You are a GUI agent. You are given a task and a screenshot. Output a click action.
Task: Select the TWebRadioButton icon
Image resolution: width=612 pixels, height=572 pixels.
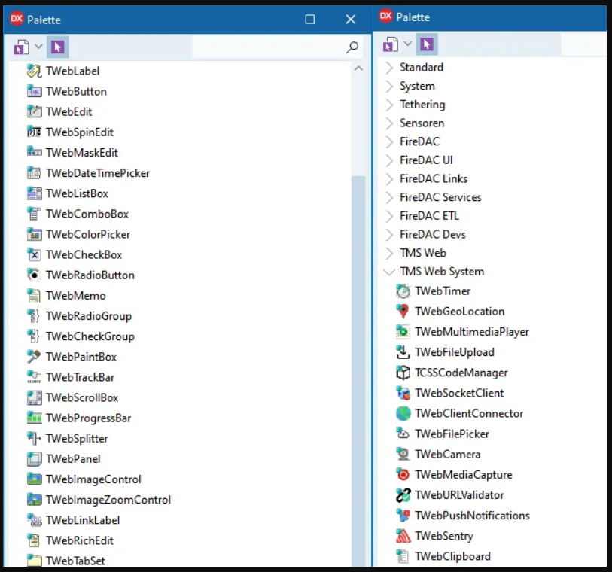click(x=34, y=275)
